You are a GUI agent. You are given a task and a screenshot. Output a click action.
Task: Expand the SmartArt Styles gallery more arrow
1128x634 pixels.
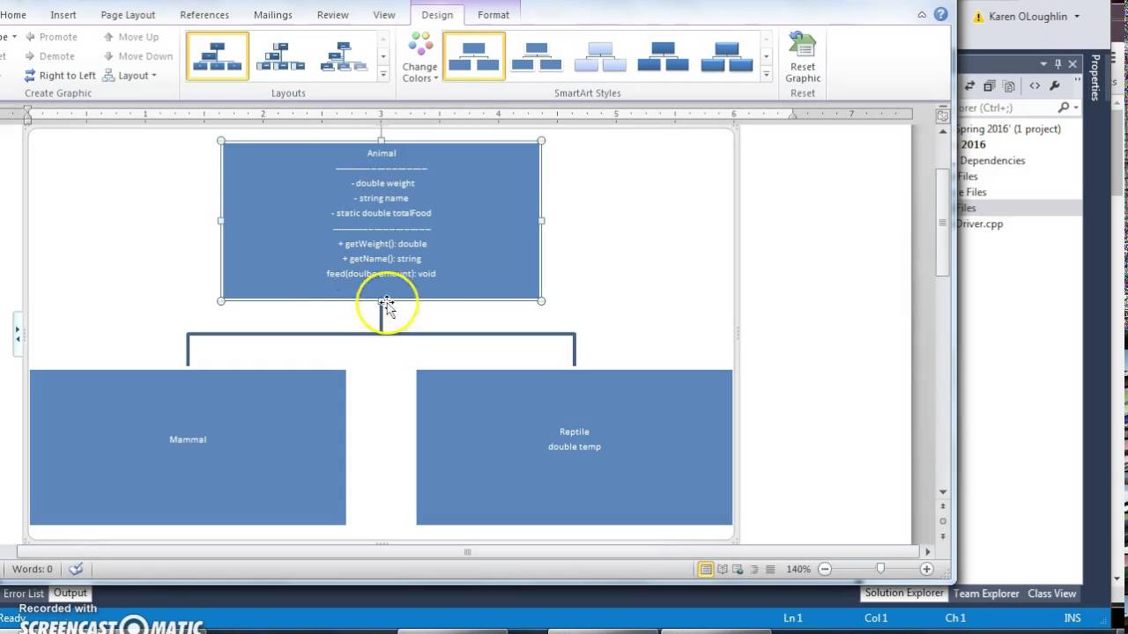[x=766, y=75]
